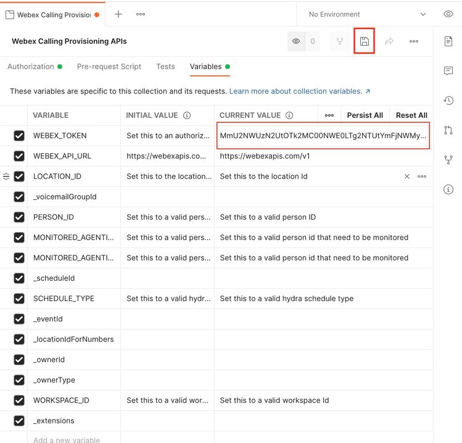Toggle the _extensions variable checkbox

19,421
